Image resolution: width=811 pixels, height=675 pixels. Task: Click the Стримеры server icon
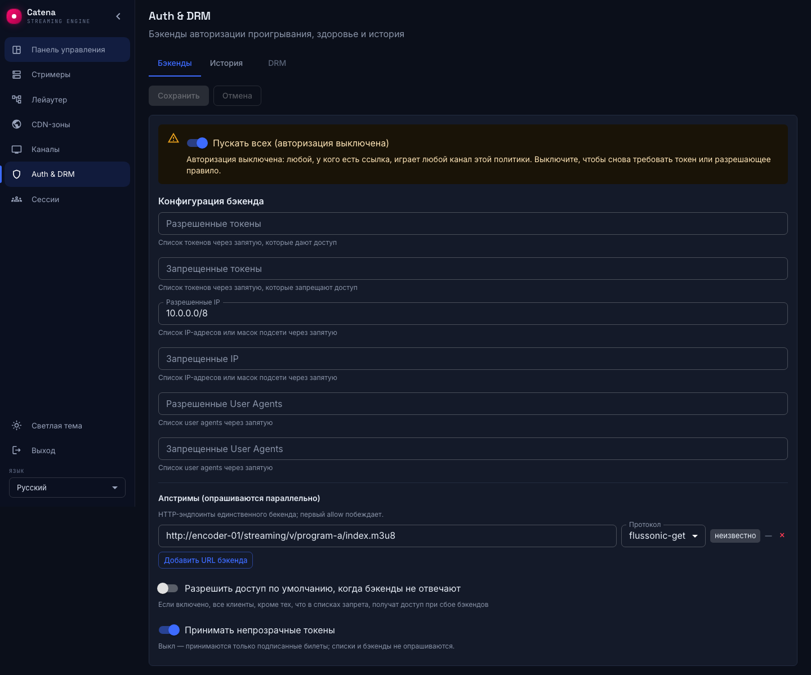pos(17,74)
